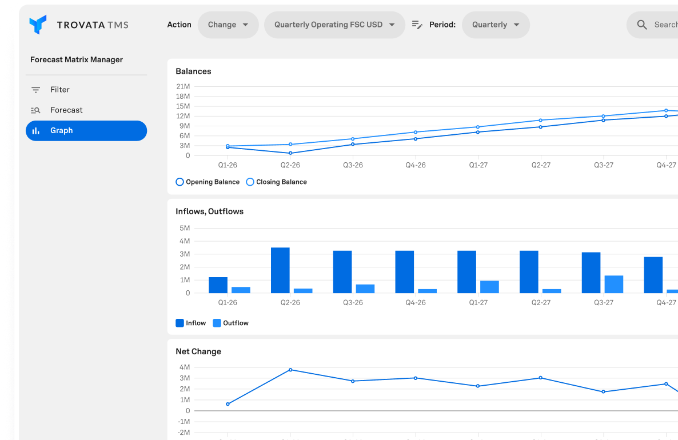Click the edit pencil icon beside Period

417,25
